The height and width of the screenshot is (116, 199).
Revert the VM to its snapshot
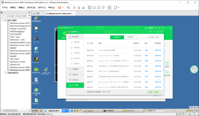tap(79, 8)
